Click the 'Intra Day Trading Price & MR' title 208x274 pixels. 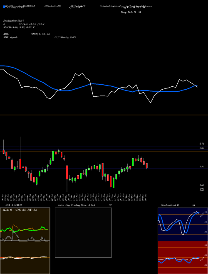[x=77, y=205]
